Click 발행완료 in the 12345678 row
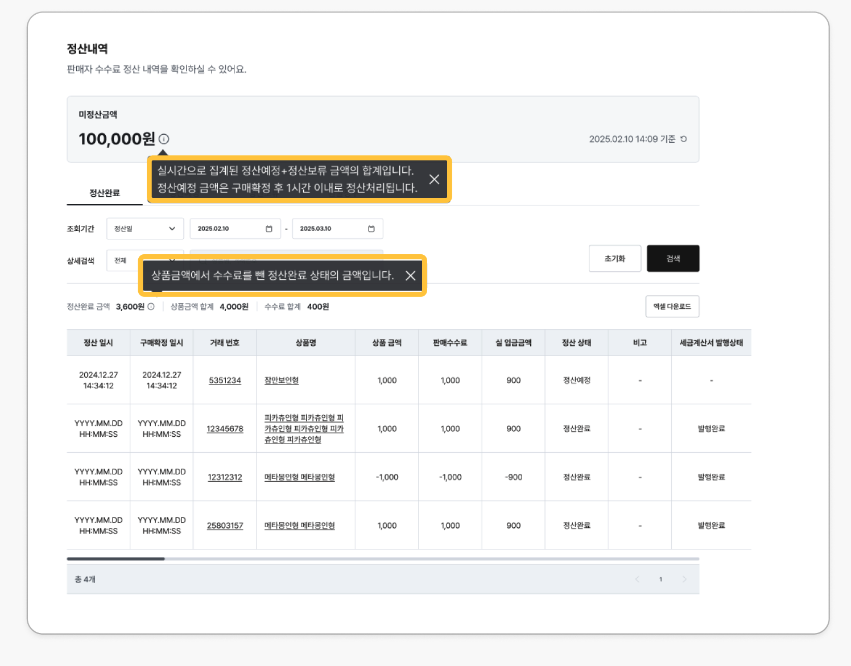Viewport: 851px width, 666px height. pyautogui.click(x=711, y=429)
